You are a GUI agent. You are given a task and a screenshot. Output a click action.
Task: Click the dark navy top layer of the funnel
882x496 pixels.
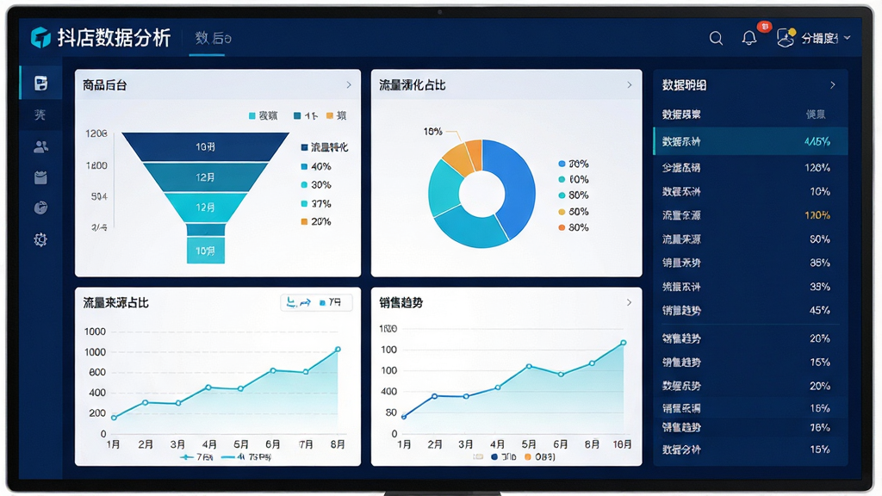point(205,146)
